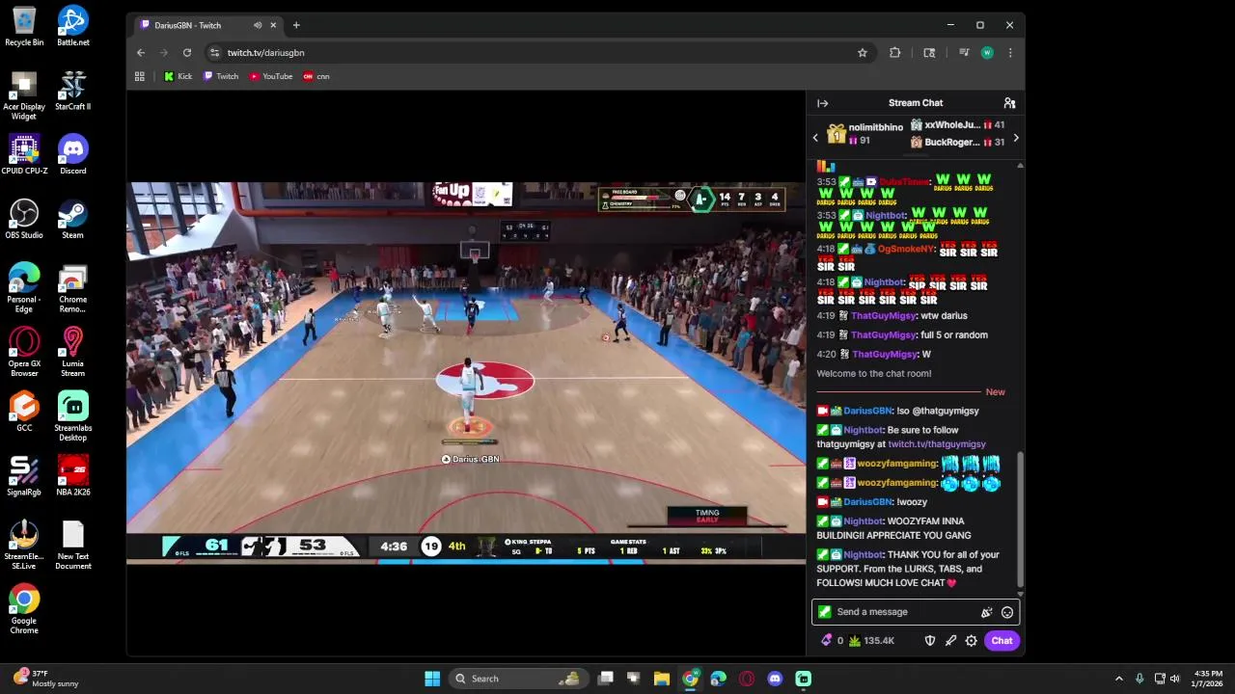The height and width of the screenshot is (694, 1235).
Task: View site information icon in address bar
Action: (x=215, y=53)
